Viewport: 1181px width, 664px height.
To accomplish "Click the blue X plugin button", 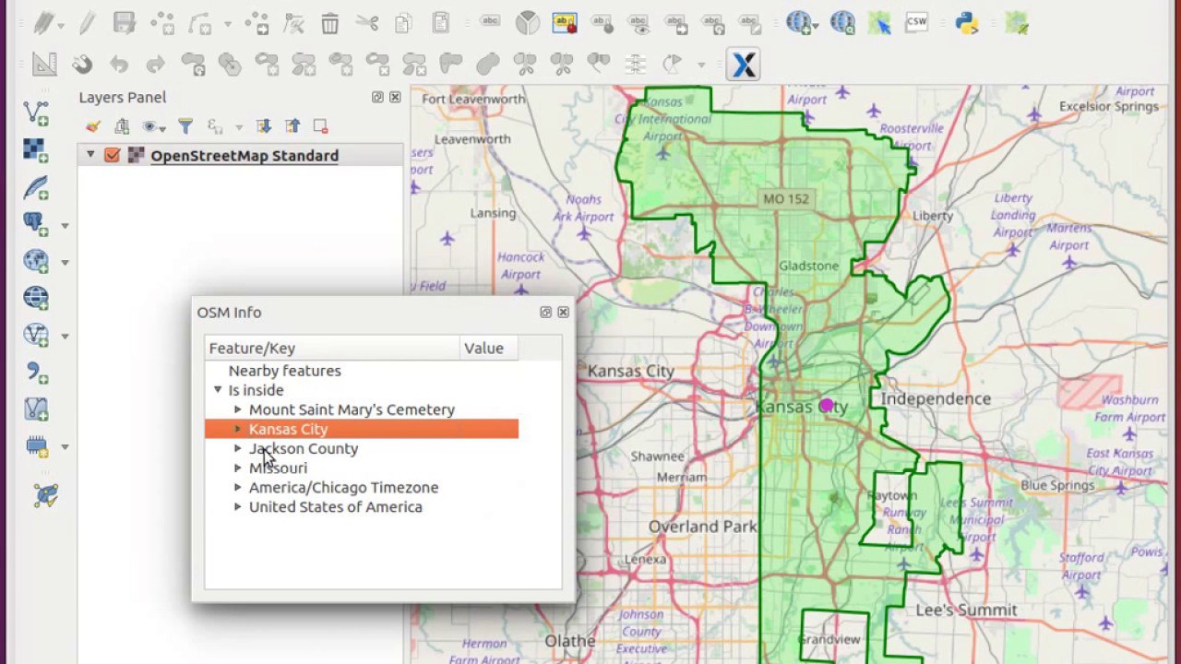I will tap(743, 65).
